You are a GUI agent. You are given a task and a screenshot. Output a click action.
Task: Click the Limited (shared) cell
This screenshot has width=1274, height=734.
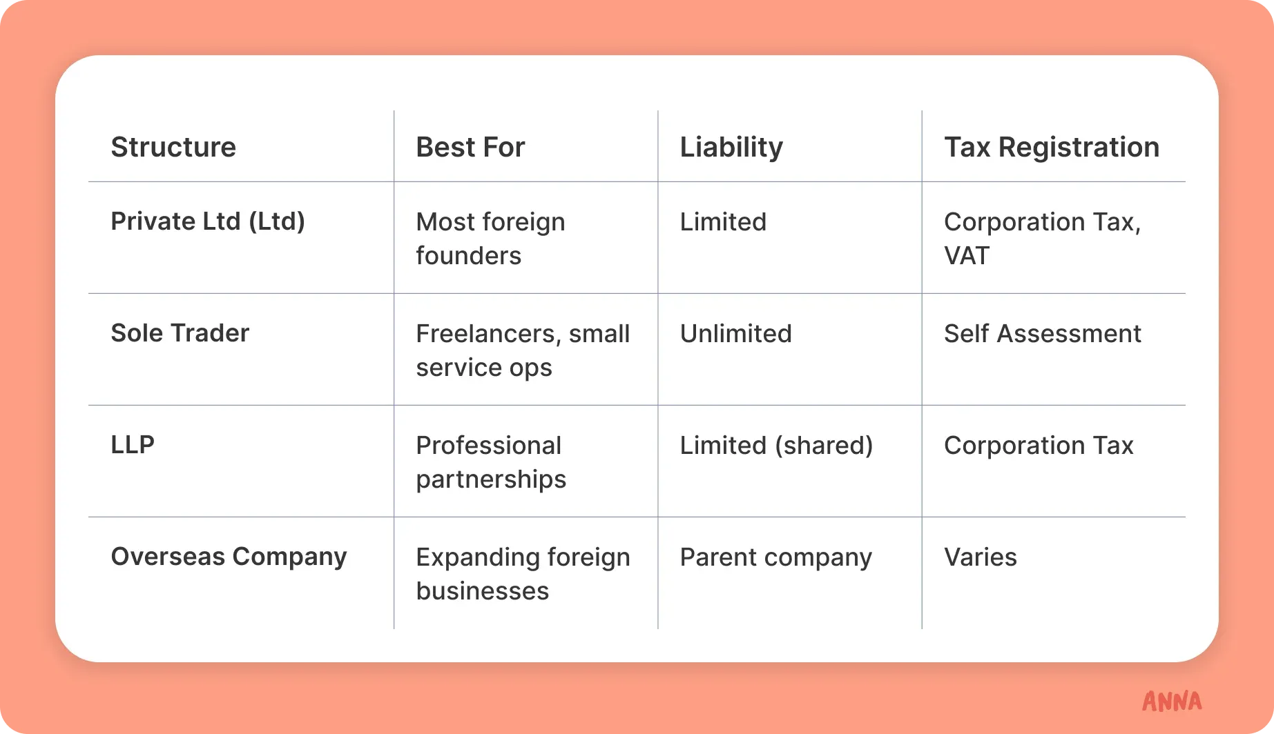click(776, 446)
